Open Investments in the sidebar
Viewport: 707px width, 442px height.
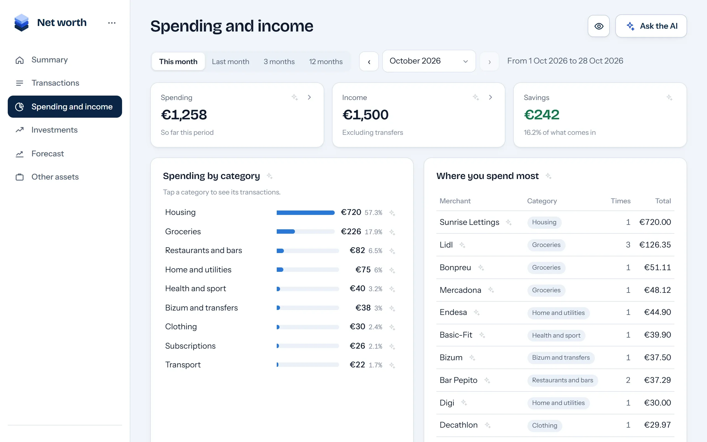pos(65,130)
